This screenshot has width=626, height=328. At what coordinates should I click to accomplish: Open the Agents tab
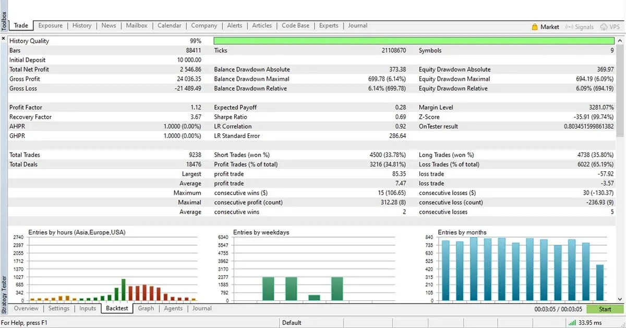coord(173,308)
